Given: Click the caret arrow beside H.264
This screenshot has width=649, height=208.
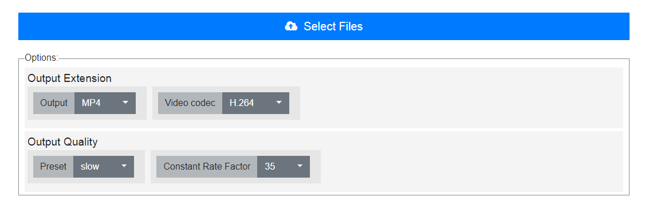Looking at the screenshot, I should (x=279, y=103).
